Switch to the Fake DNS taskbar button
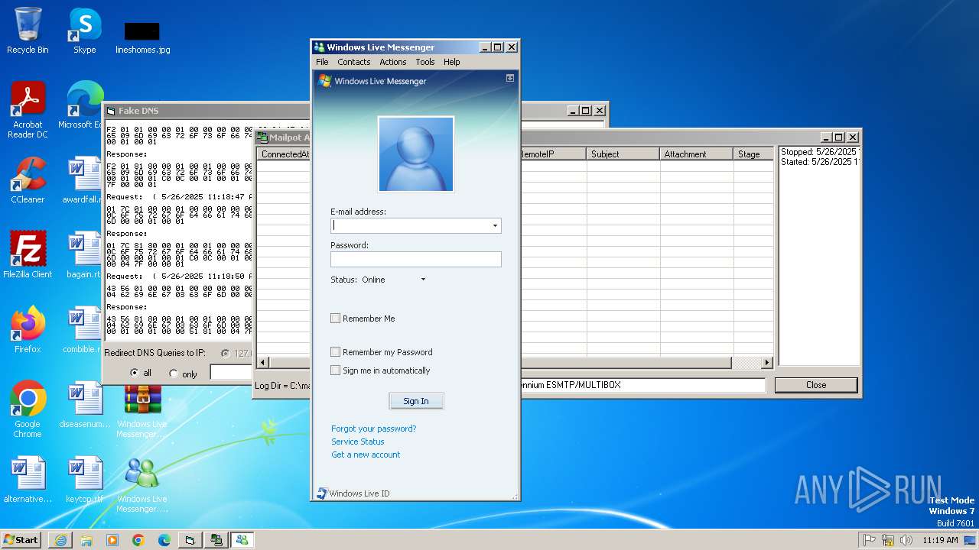Viewport: 979px width, 550px height. click(x=190, y=540)
